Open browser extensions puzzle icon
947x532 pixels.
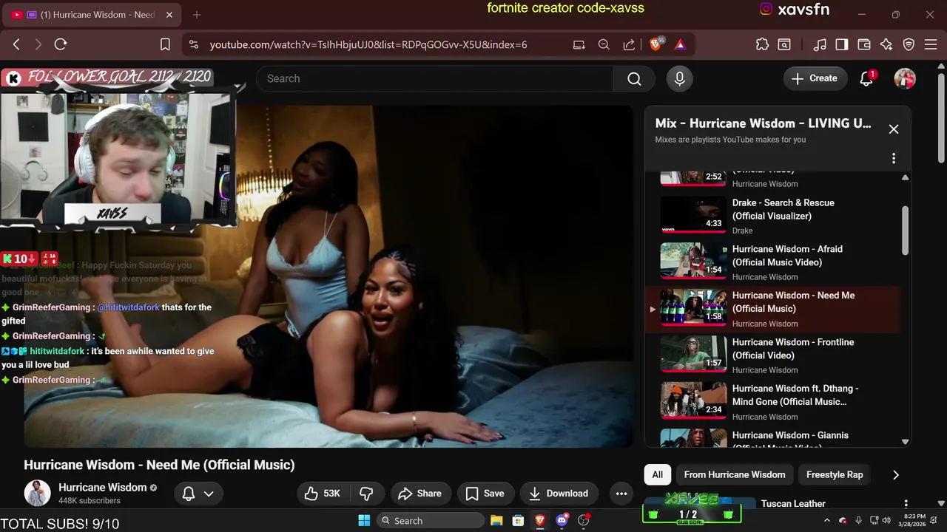point(762,44)
